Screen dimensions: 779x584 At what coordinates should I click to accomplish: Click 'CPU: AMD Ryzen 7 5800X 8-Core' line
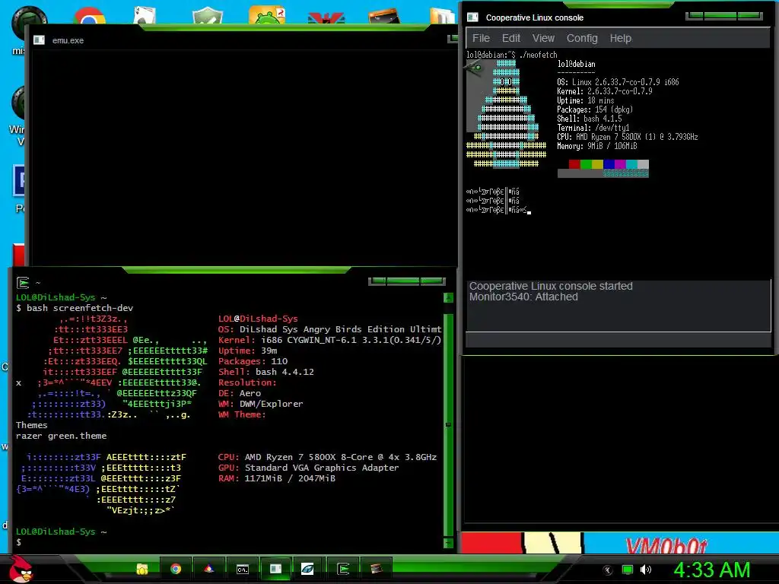[327, 457]
